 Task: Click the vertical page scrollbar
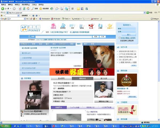(x=159, y=71)
